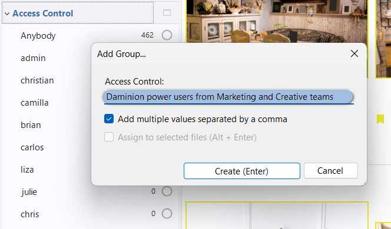
Task: Select admin in the access list
Action: (33, 58)
